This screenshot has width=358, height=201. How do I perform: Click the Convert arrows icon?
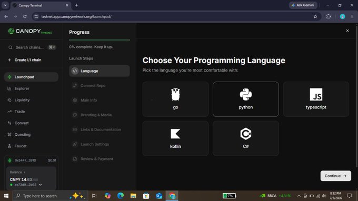[x=9, y=123]
